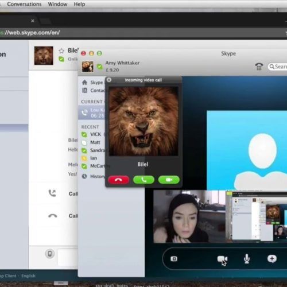Answer with the green video button
The height and width of the screenshot is (287, 287).
pyautogui.click(x=169, y=180)
